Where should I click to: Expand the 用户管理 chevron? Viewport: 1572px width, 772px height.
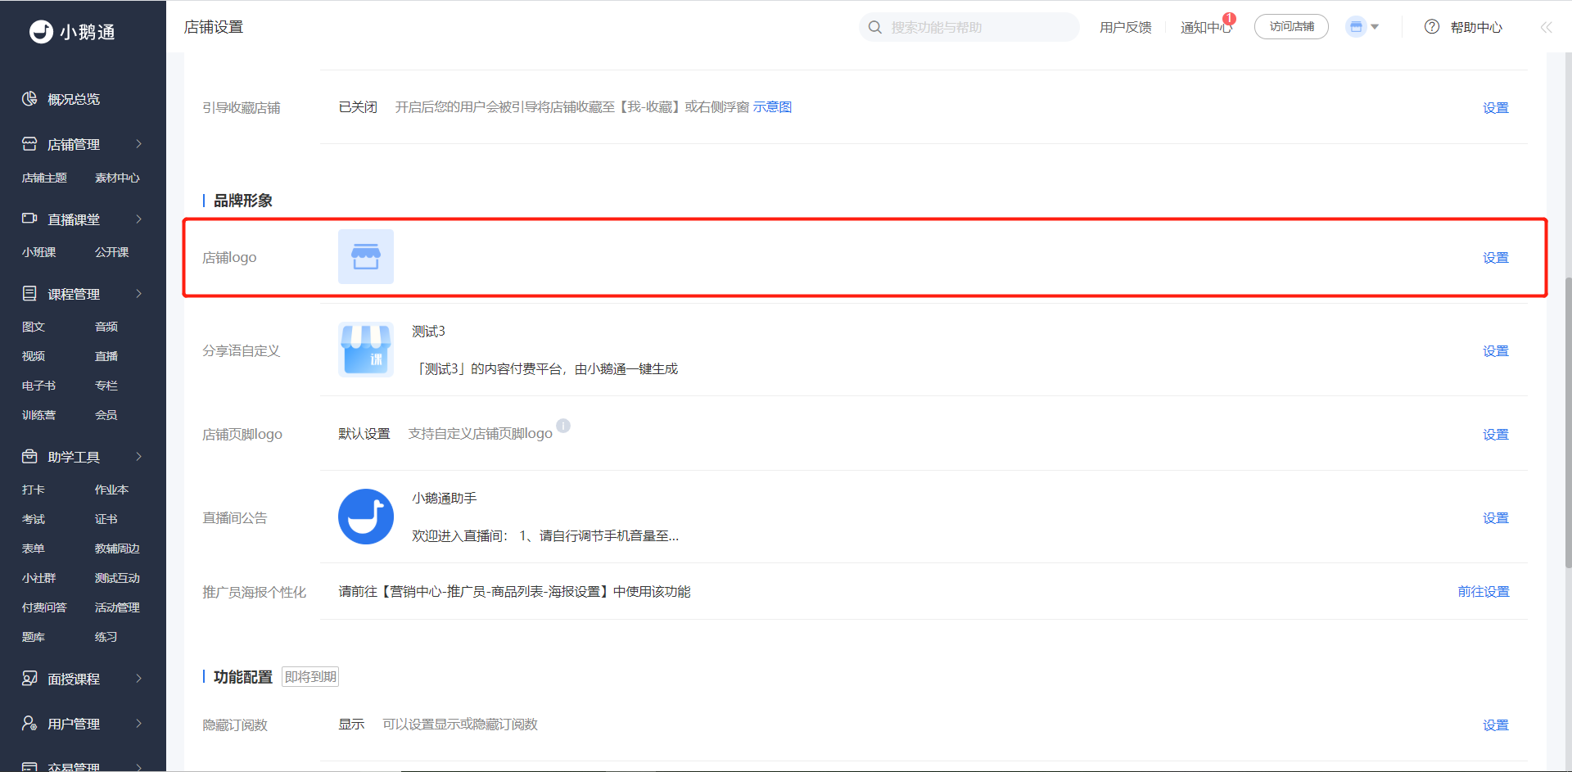coord(138,724)
